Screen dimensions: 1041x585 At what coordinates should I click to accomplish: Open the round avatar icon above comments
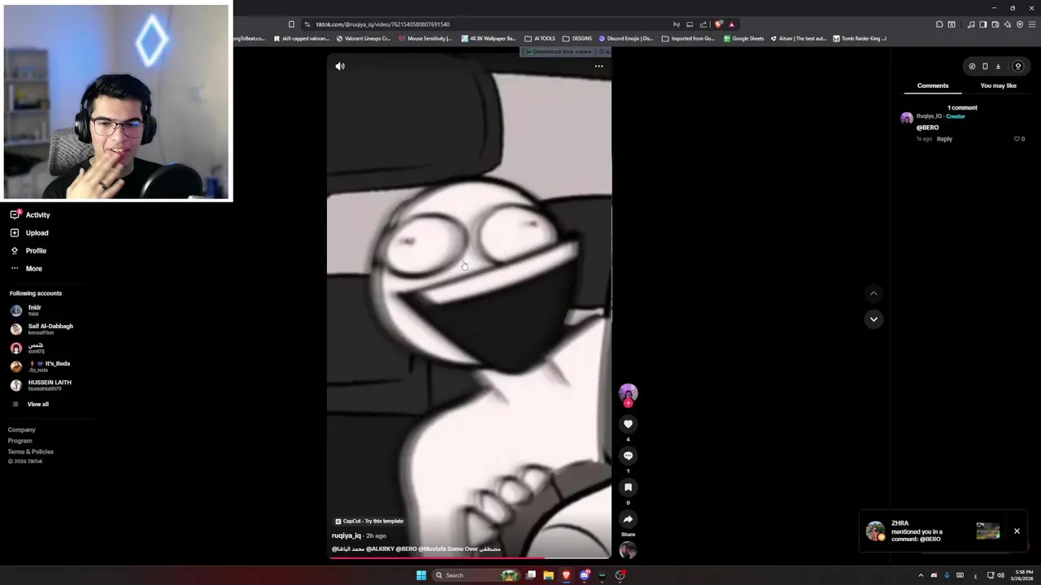pos(1017,67)
